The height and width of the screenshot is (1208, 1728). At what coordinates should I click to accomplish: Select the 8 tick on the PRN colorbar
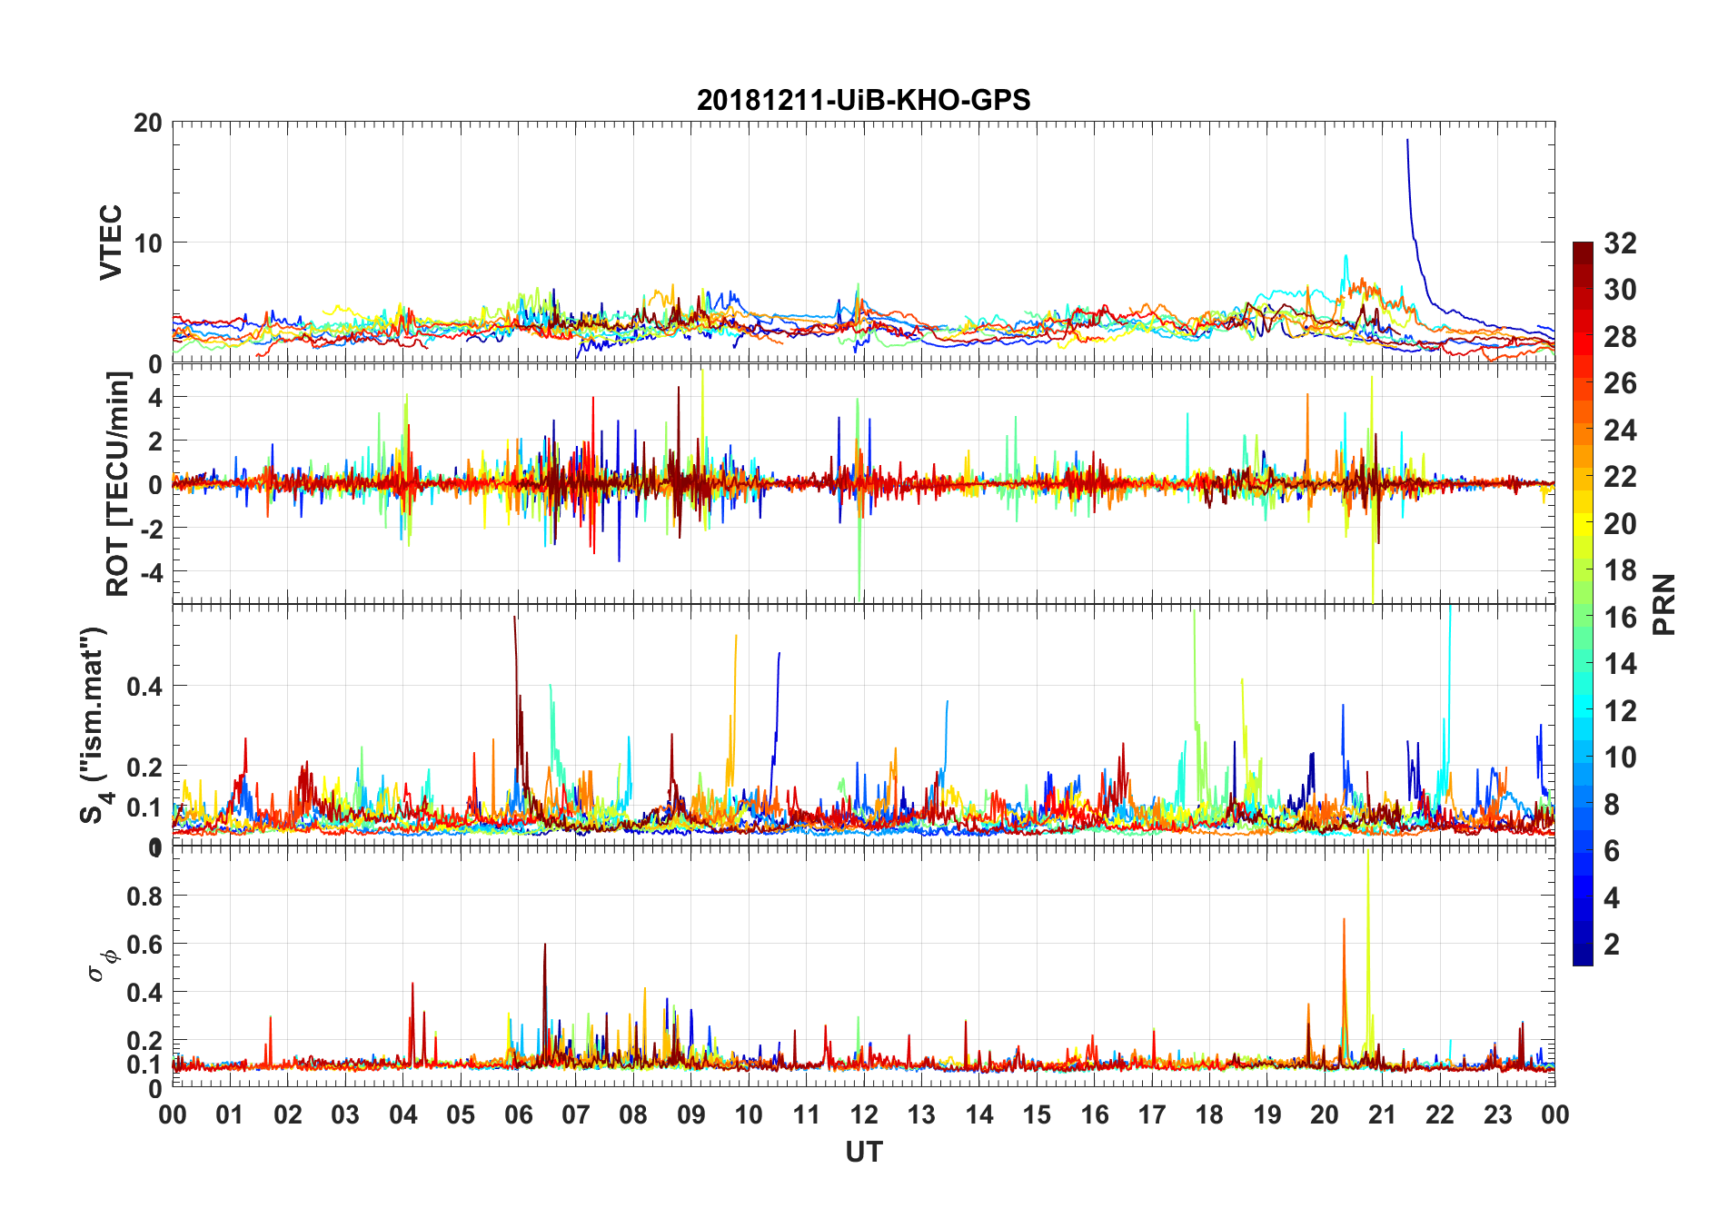[1612, 804]
